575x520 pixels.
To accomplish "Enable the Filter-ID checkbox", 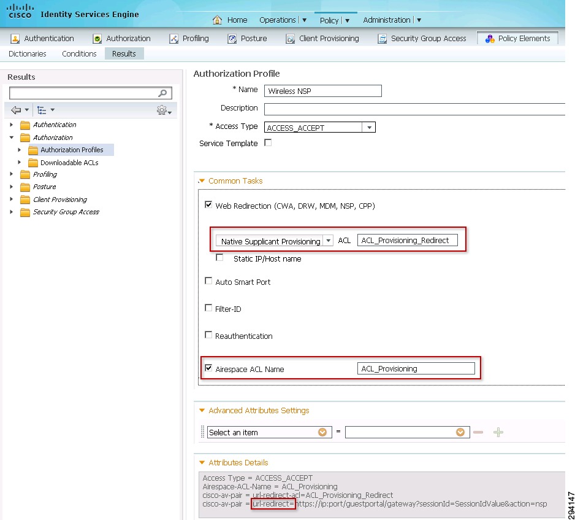I will [208, 308].
